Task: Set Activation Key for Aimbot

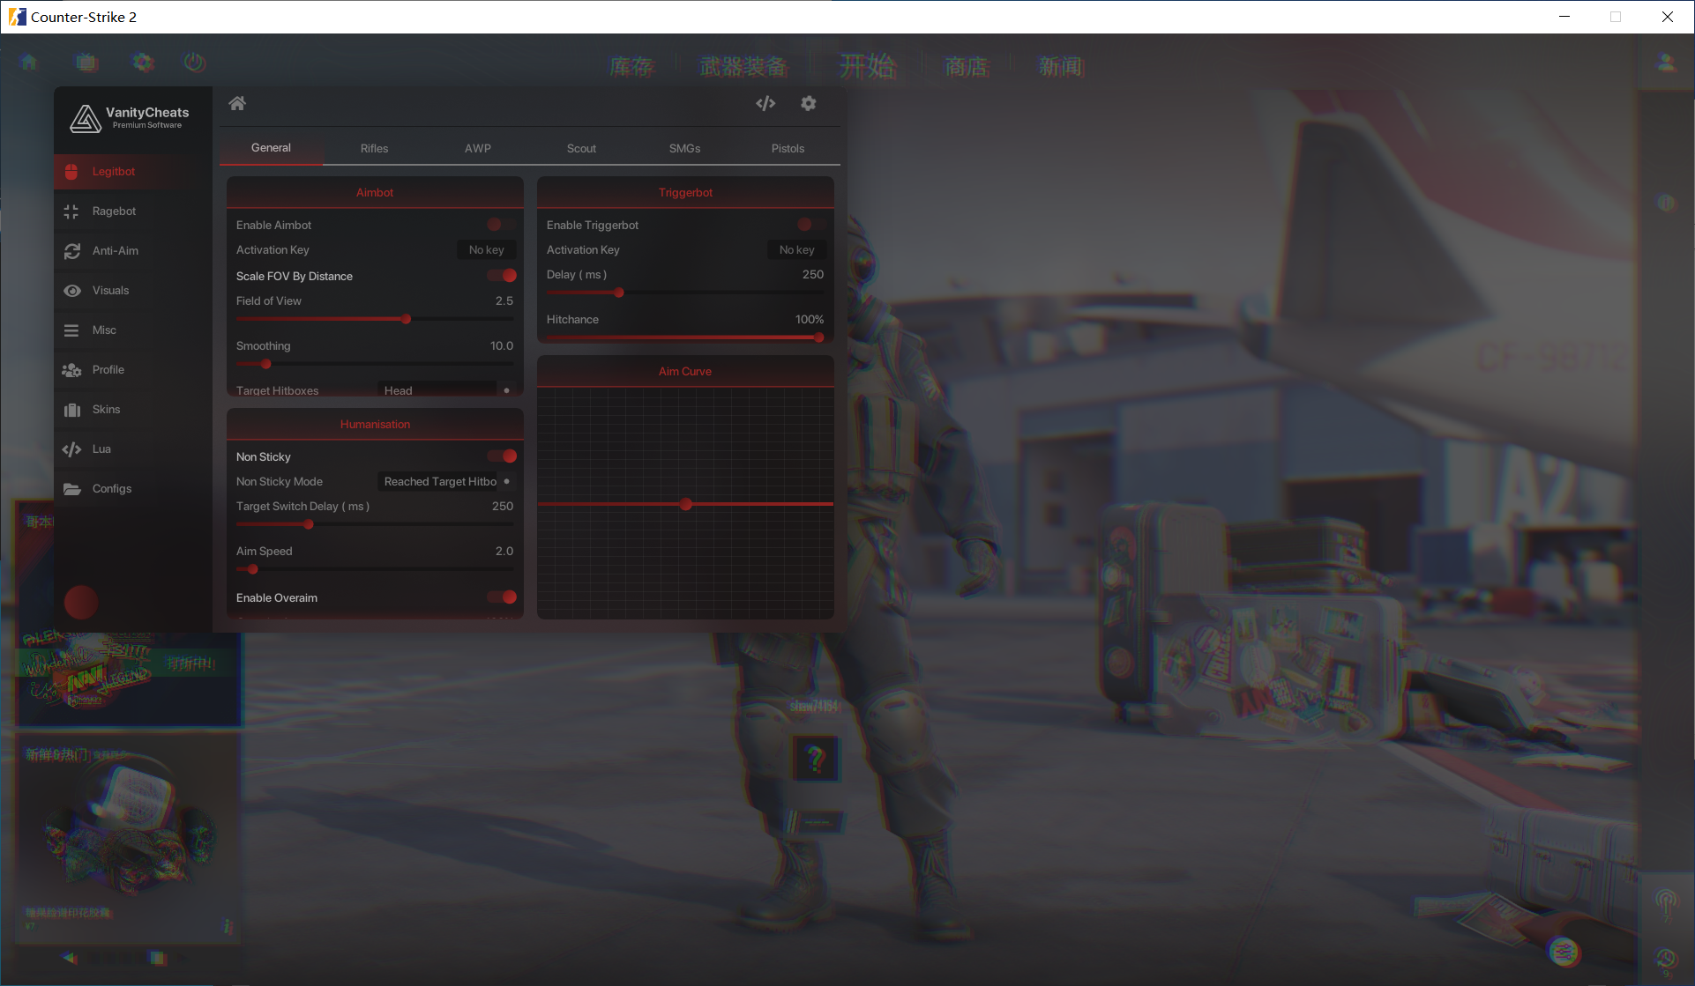Action: pyautogui.click(x=485, y=248)
